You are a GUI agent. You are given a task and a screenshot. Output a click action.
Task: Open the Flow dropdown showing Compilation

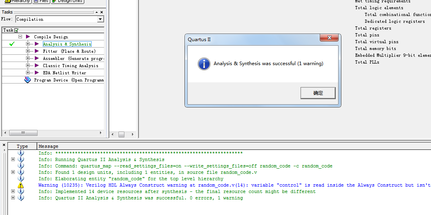coord(100,19)
